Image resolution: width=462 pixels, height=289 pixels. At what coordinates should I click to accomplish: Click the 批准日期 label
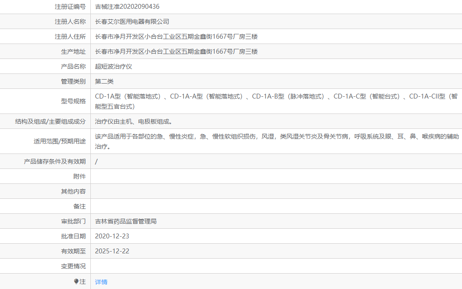pyautogui.click(x=73, y=236)
